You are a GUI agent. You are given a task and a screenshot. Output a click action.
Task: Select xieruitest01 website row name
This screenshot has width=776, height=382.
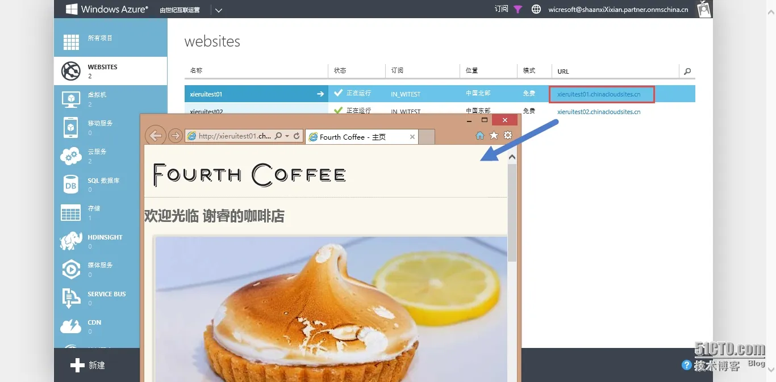(x=206, y=94)
